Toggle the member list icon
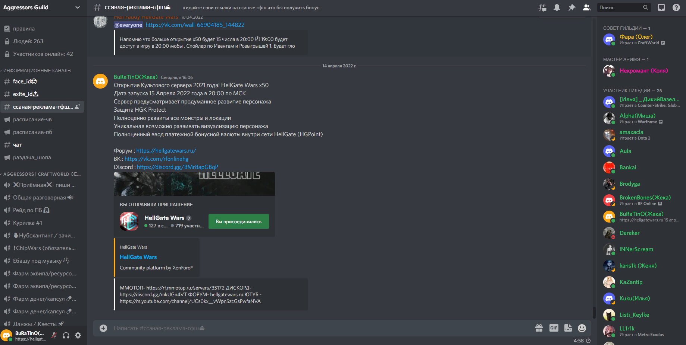The height and width of the screenshot is (345, 686). [586, 7]
